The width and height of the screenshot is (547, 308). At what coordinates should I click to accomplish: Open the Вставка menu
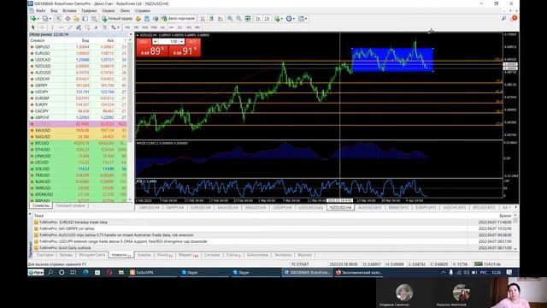tap(69, 11)
